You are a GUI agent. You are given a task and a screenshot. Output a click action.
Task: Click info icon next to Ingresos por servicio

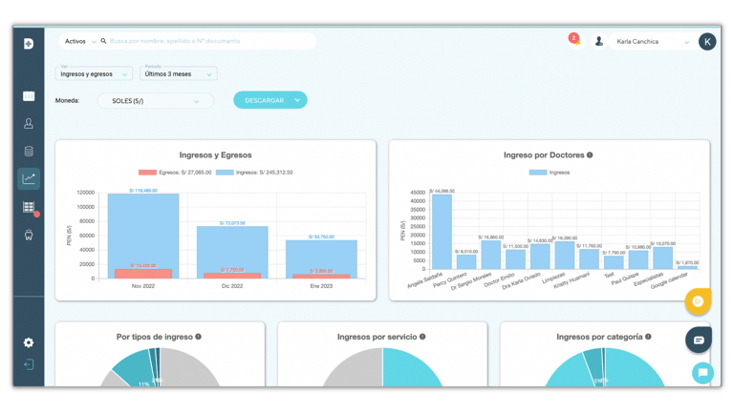click(422, 337)
